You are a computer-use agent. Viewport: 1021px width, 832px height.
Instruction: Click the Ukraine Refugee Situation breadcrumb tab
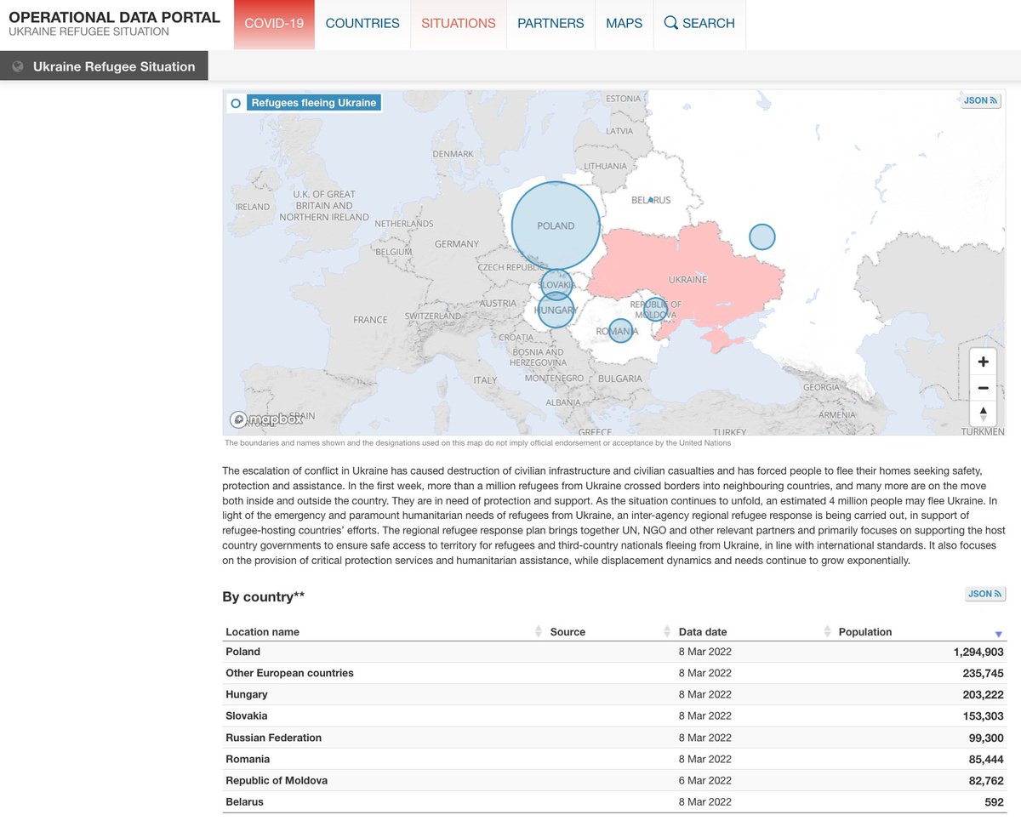point(104,66)
